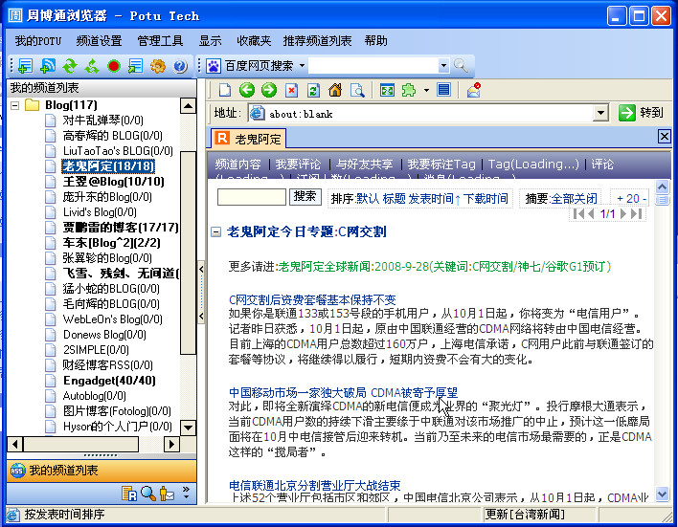
Task: Click the 转到 go button
Action: coord(641,113)
